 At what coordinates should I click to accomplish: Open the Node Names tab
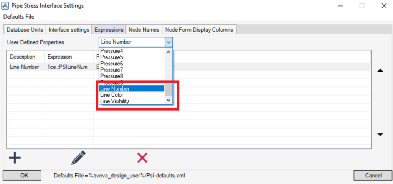[x=144, y=29]
